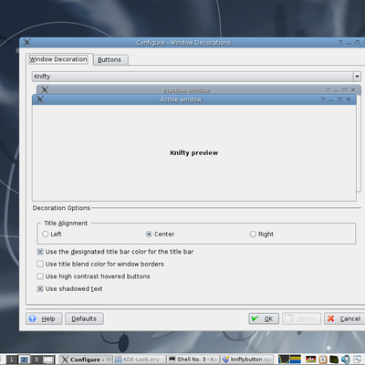
Task: Switch to virtual desktop 3 in the pager
Action: [36, 360]
